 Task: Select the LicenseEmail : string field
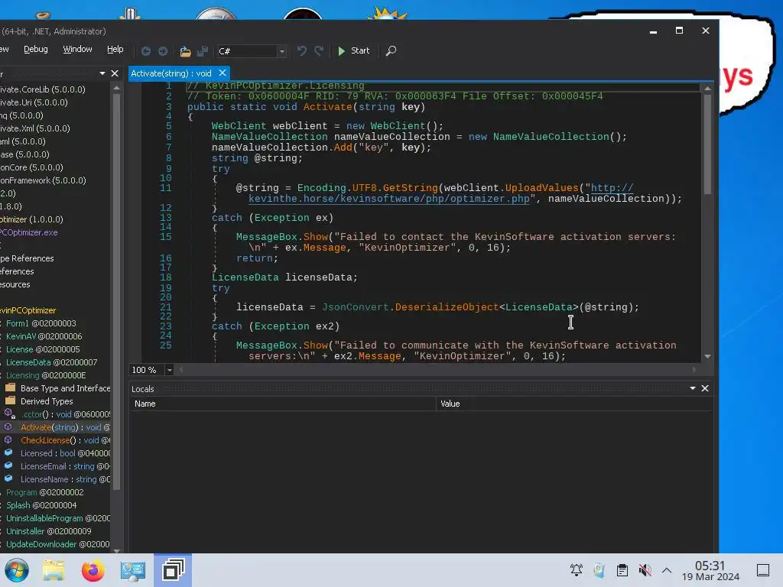(x=65, y=466)
